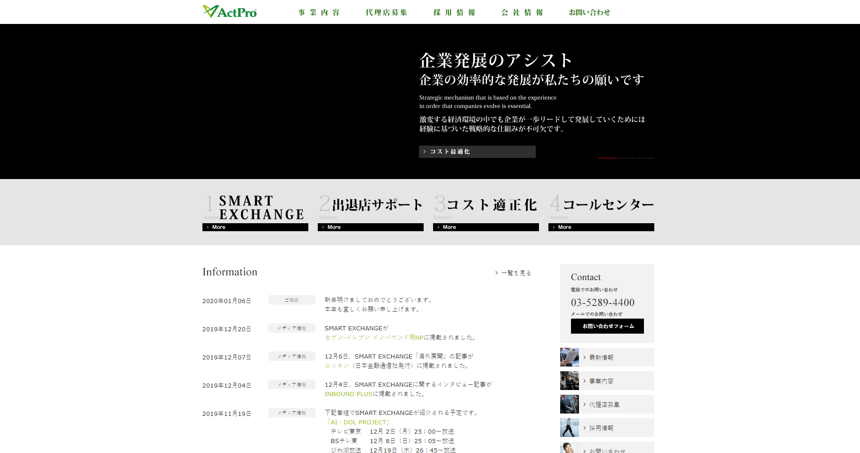Expand More under SMART EXCHANGE
The height and width of the screenshot is (453, 860).
pos(255,227)
